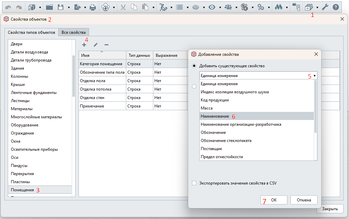Select Окна in the object type list
Screen dimensions: 349x219
(x=40, y=141)
